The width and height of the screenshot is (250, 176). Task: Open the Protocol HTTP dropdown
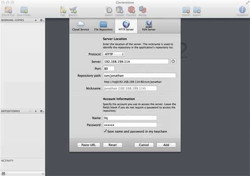(x=114, y=54)
